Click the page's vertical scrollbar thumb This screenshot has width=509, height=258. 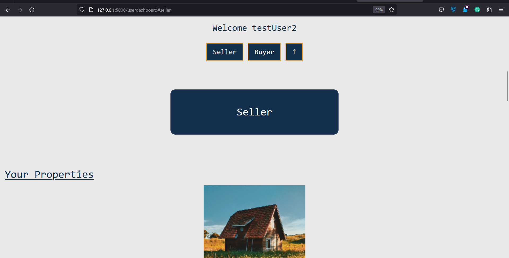(x=507, y=86)
